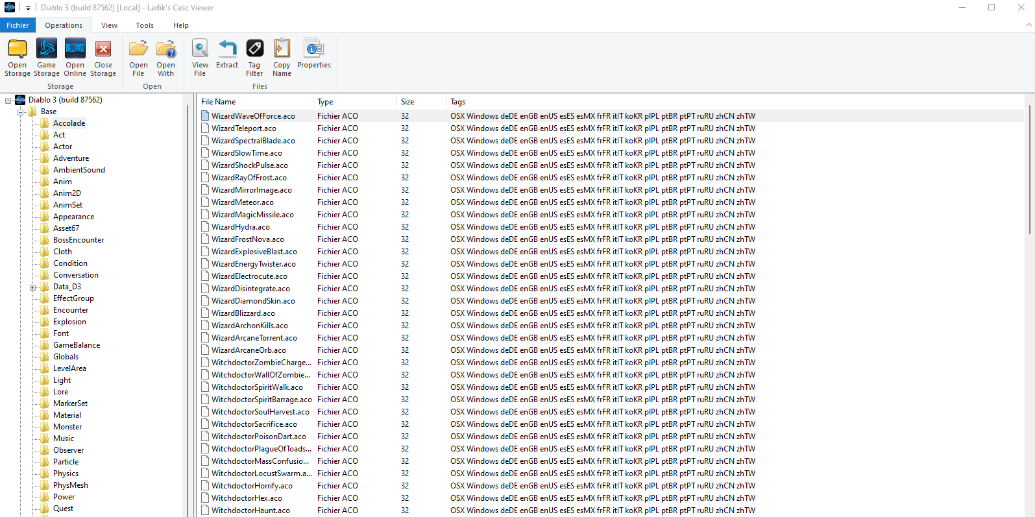Switch to the Operations ribbon tab
Image resolution: width=1035 pixels, height=517 pixels.
(64, 25)
